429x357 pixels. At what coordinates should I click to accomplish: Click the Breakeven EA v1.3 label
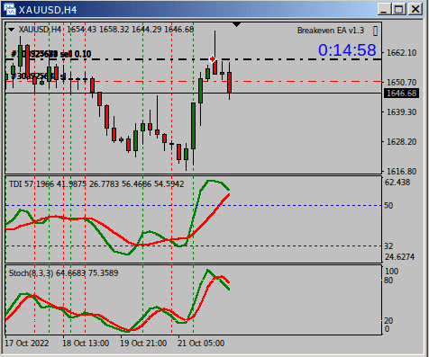331,31
